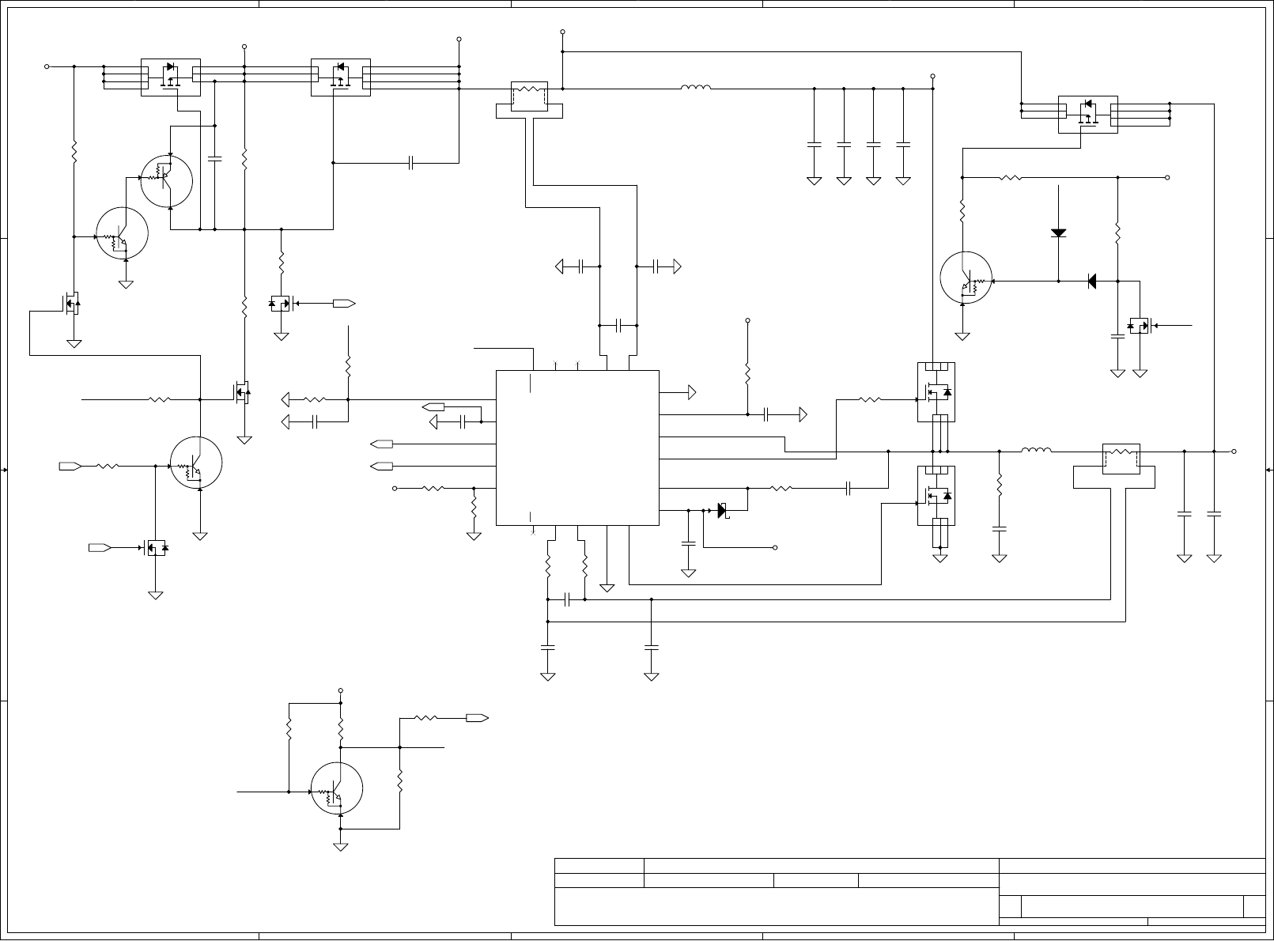Select the horizontal diode pointing left

1092,281
